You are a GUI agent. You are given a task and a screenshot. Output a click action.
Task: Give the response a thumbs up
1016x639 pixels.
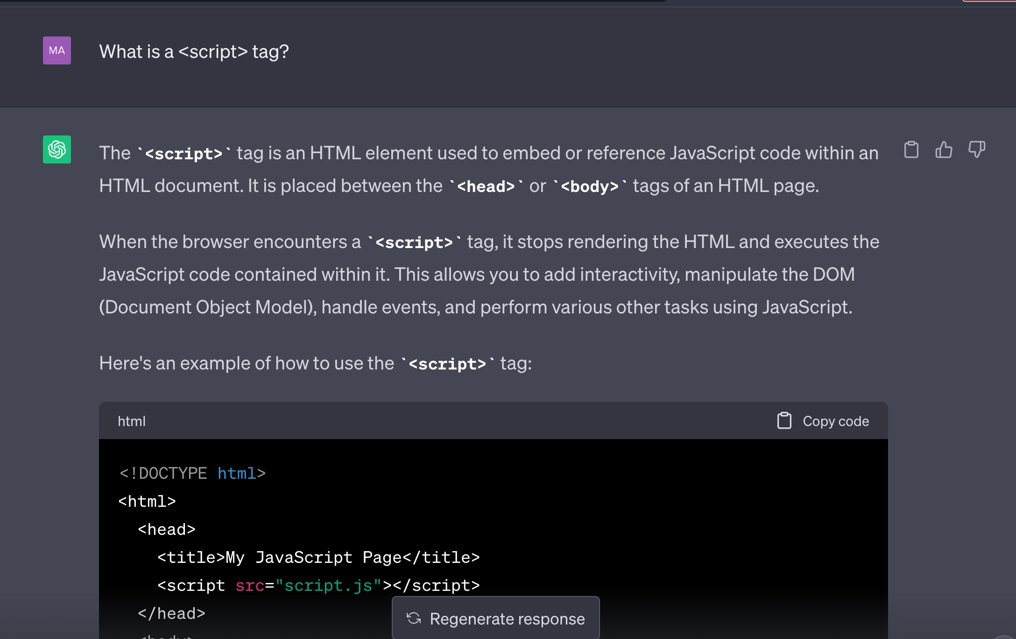944,150
